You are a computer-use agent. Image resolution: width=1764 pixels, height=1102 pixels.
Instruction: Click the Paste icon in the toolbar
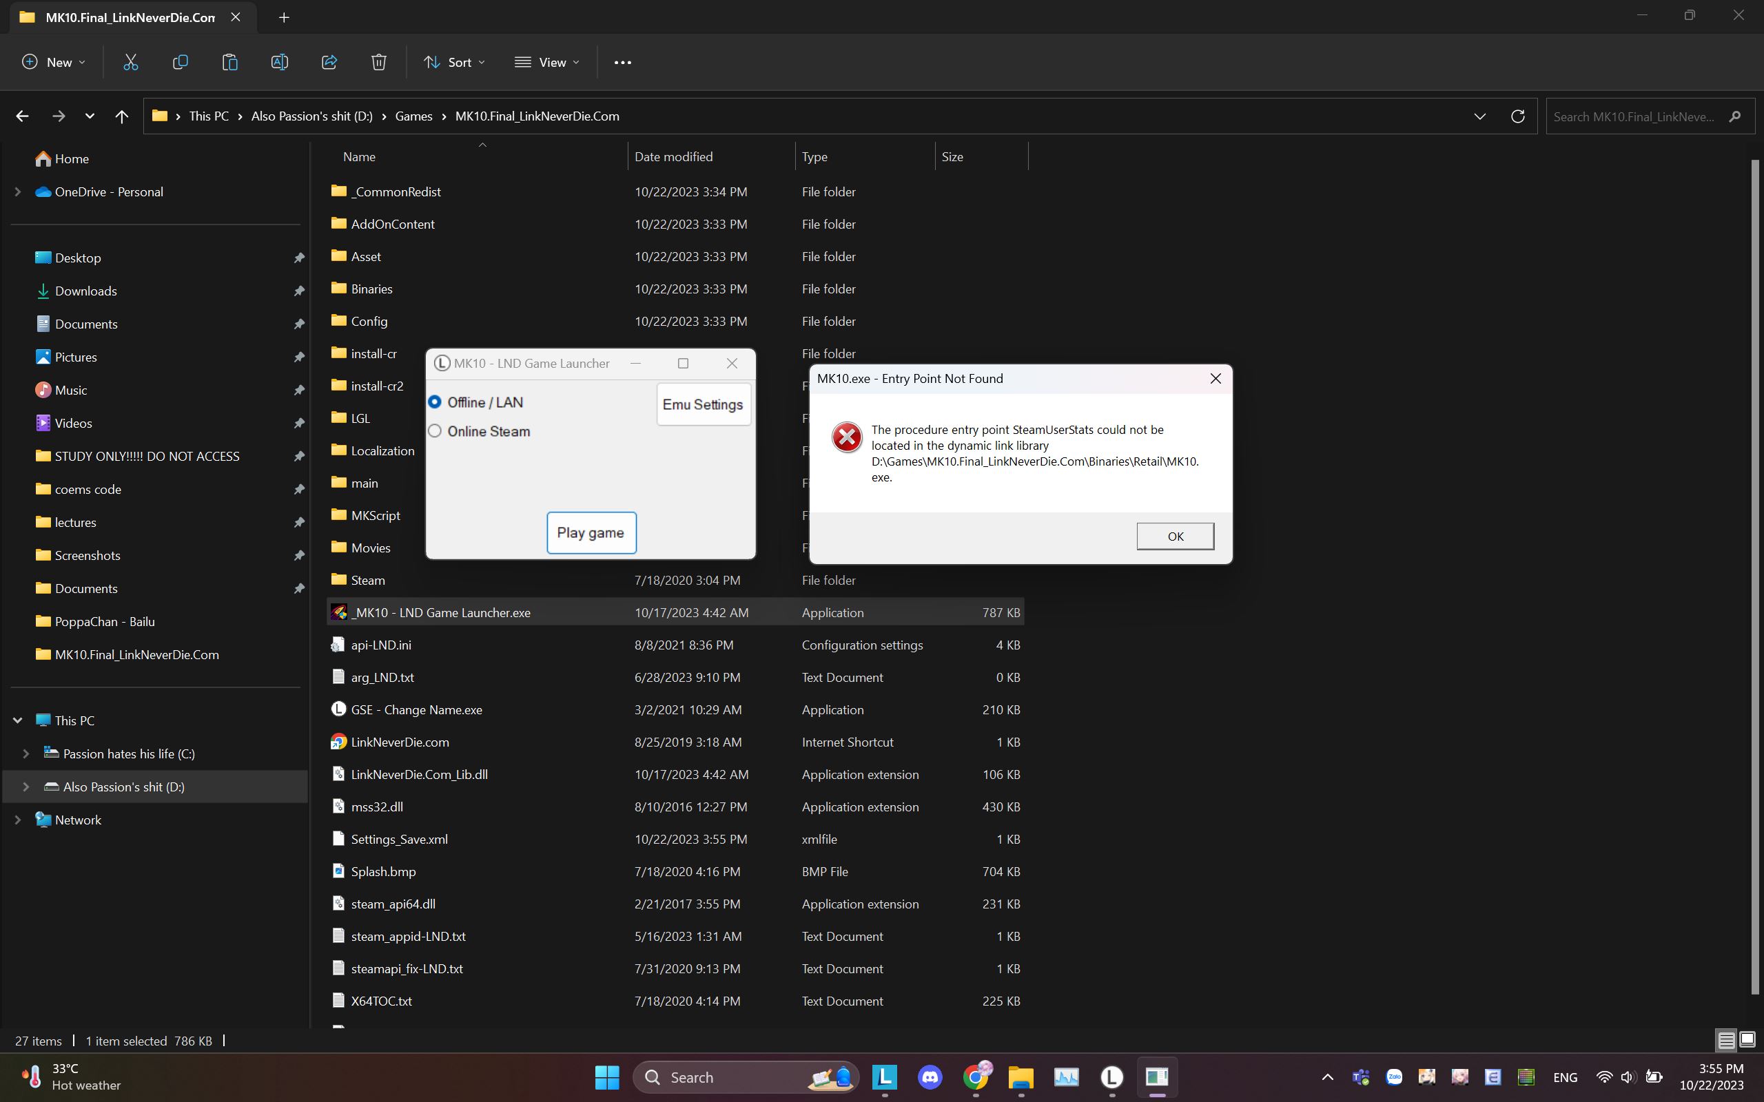229,62
